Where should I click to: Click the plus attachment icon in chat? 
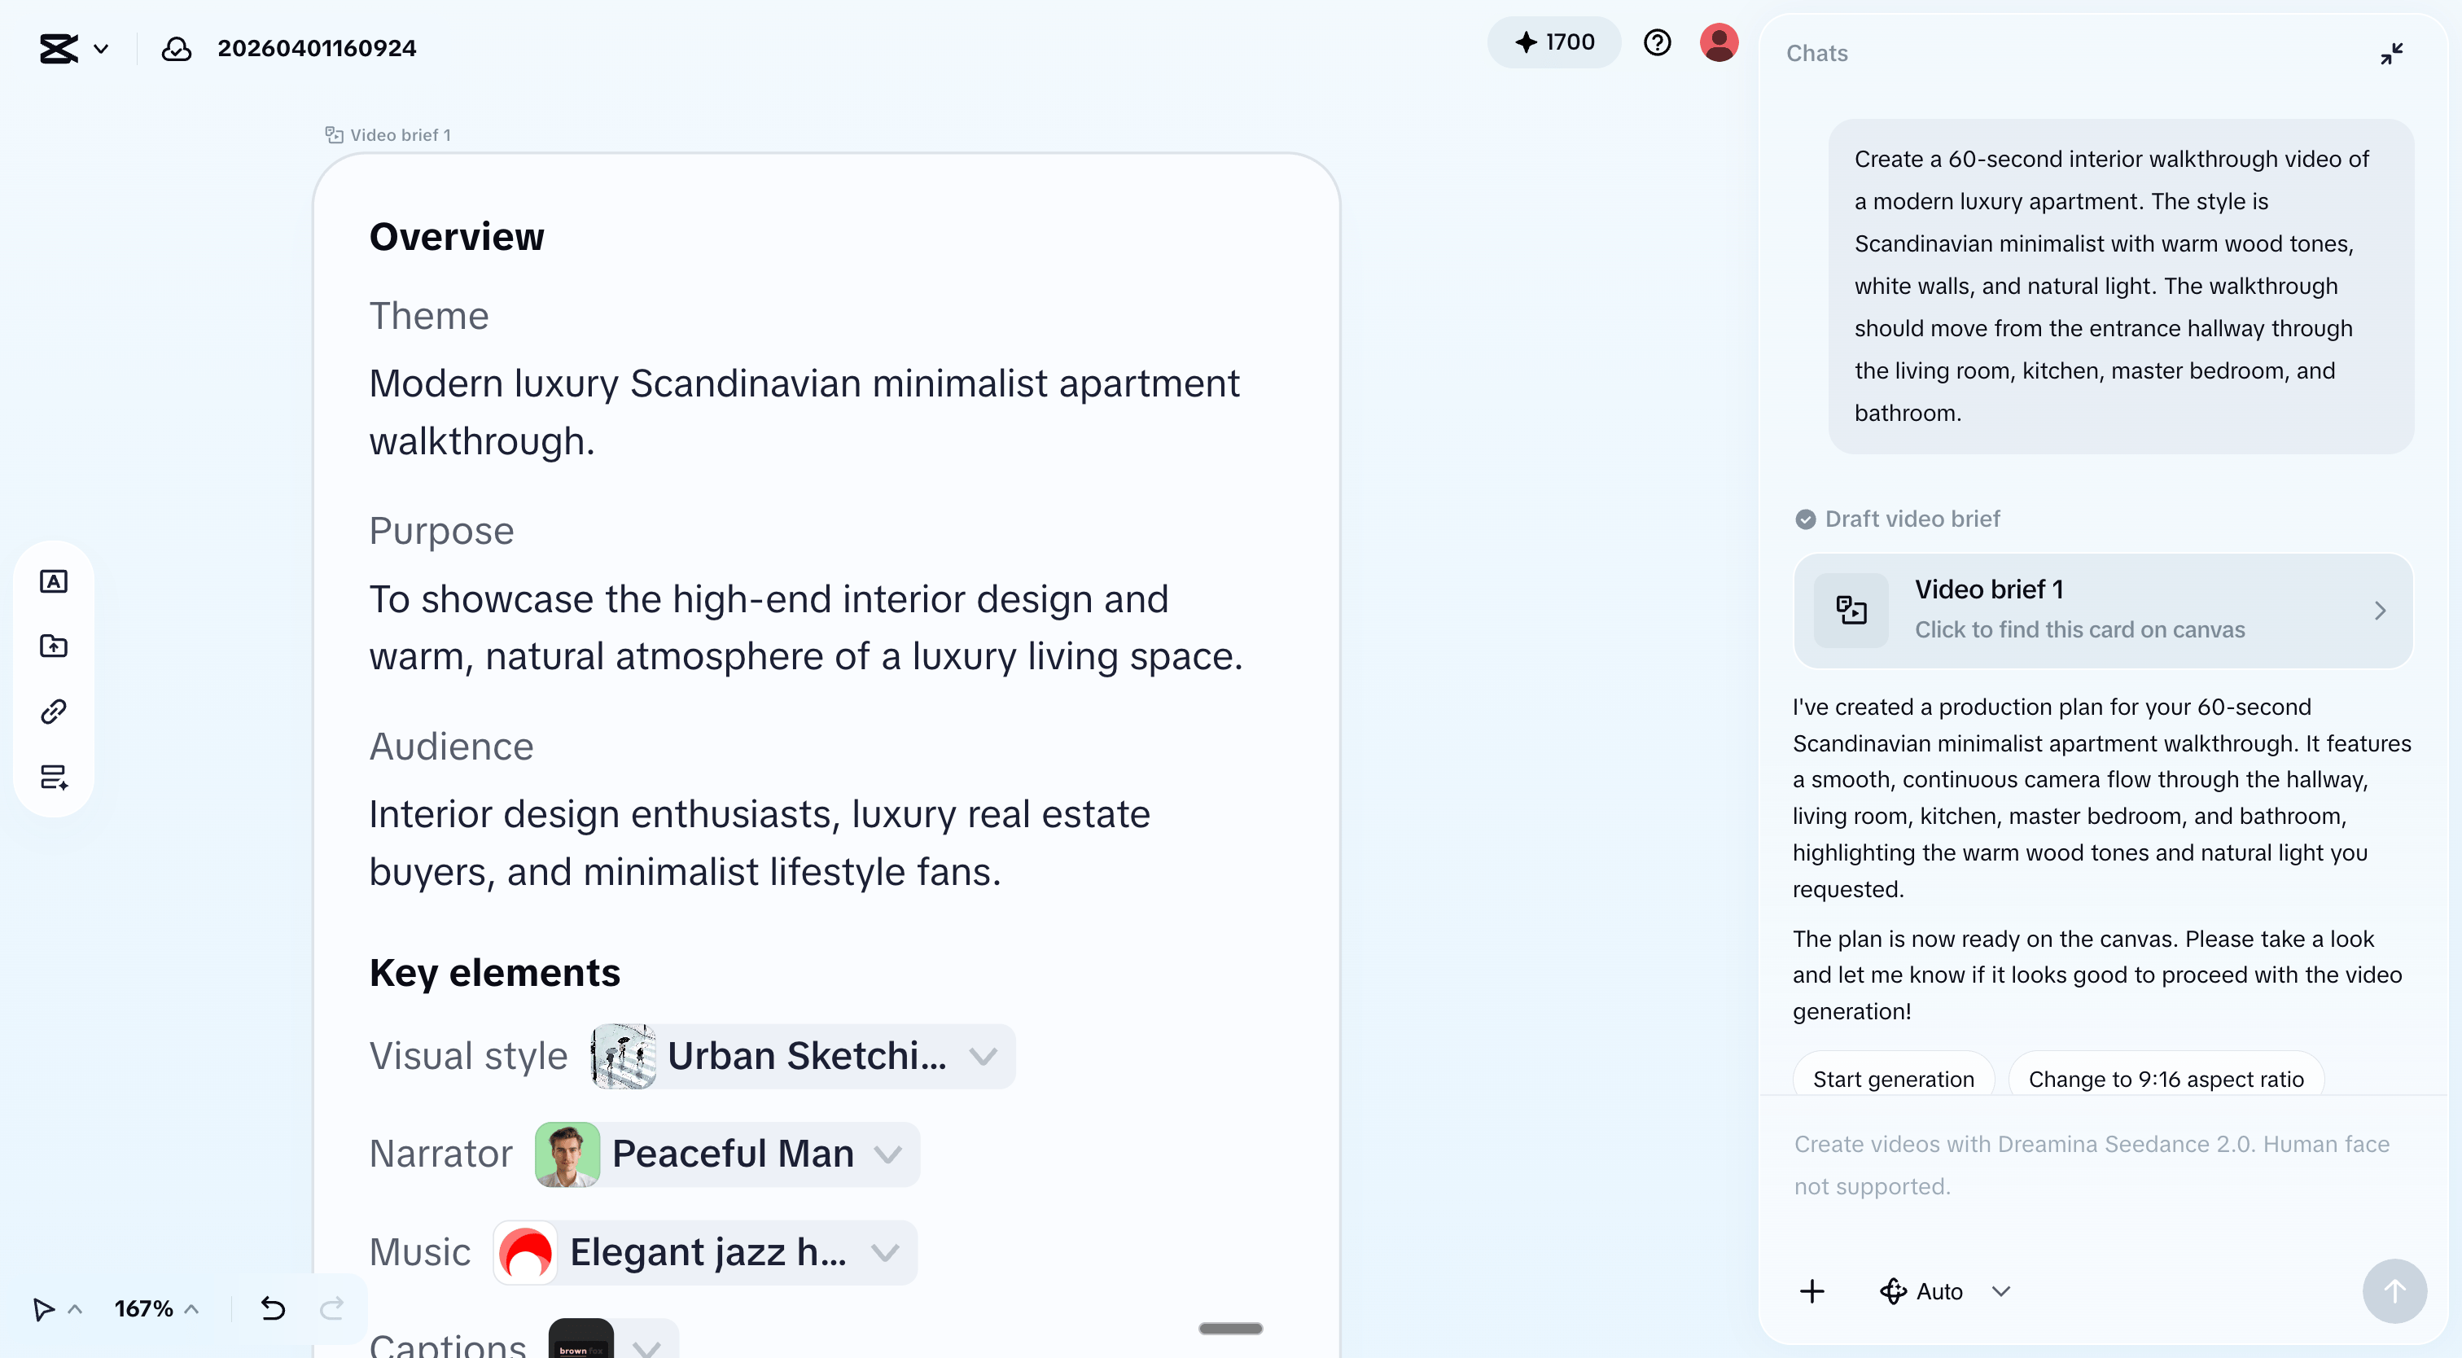(1811, 1291)
